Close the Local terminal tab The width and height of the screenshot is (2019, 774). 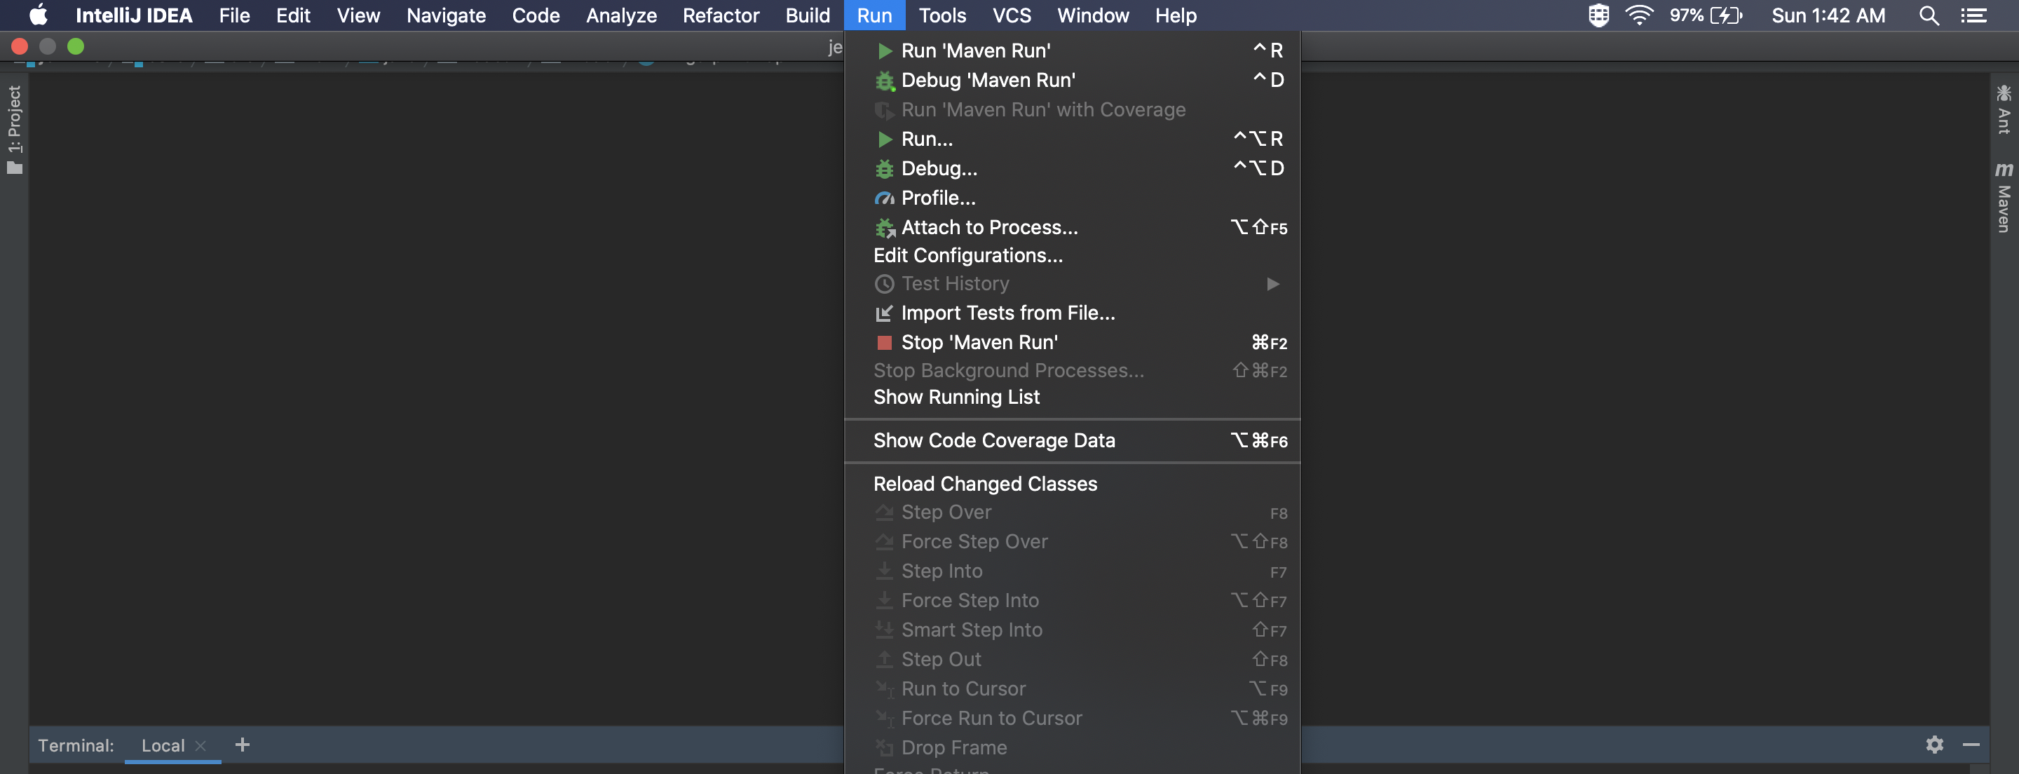(200, 746)
